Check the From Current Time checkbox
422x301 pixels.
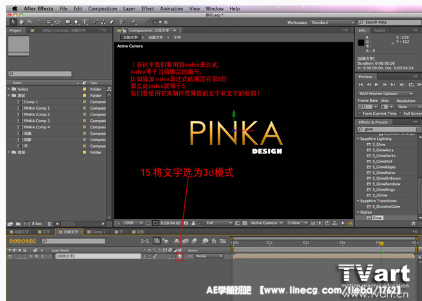point(360,114)
